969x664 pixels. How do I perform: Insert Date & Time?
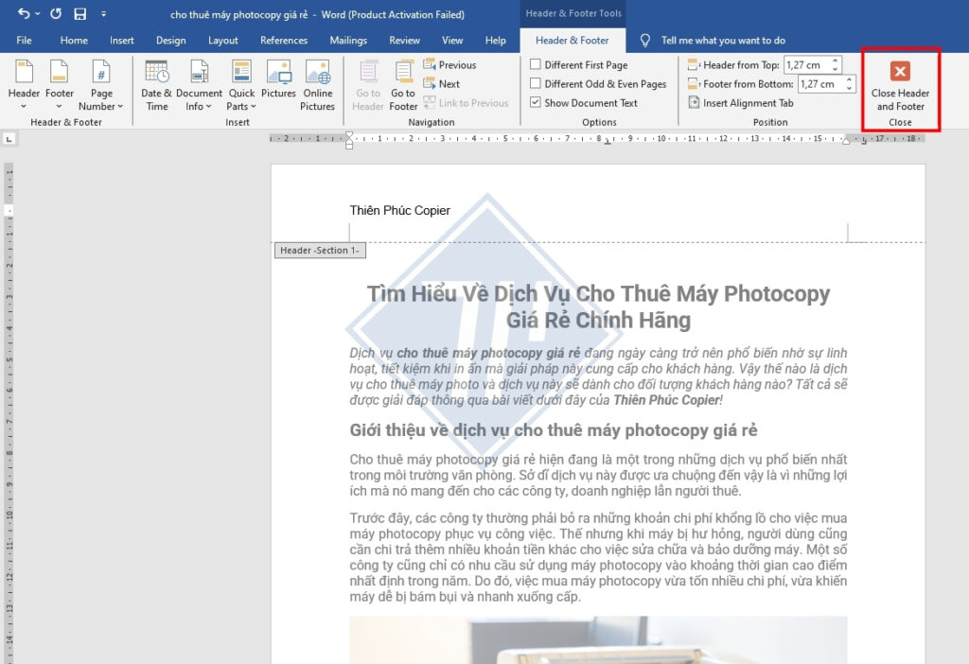[x=157, y=84]
